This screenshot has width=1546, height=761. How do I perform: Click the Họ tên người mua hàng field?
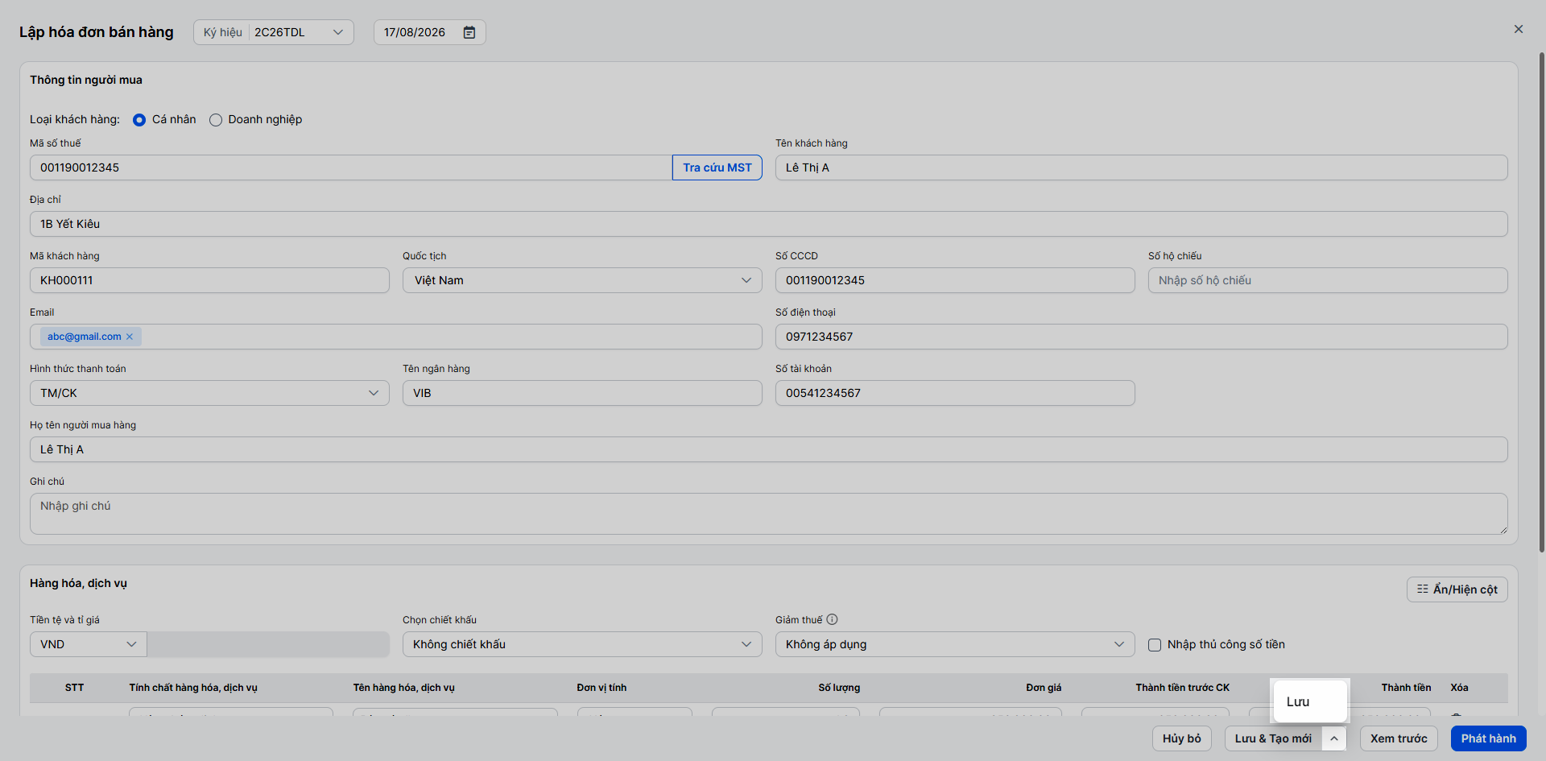pos(768,449)
